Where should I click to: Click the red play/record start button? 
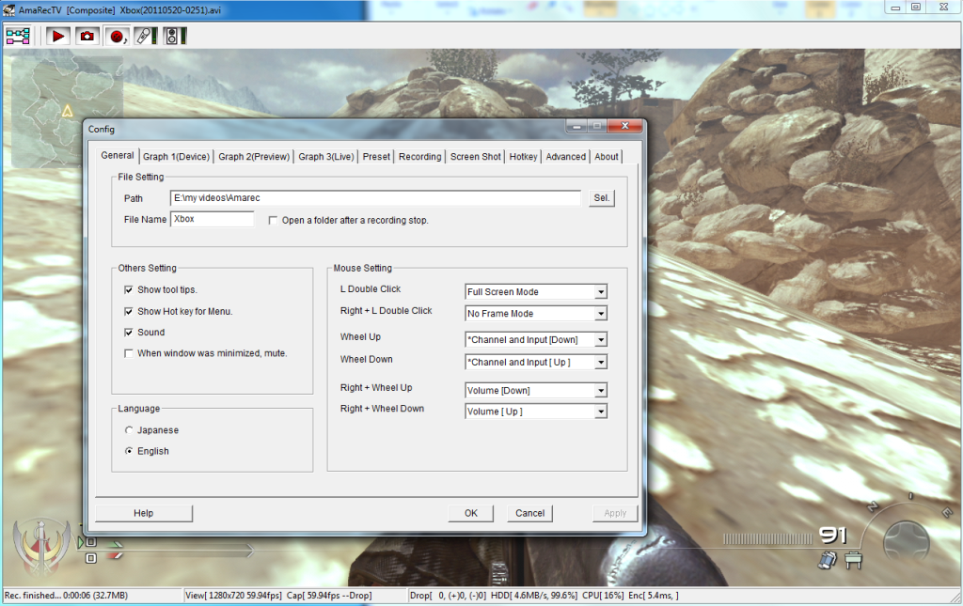tap(57, 37)
